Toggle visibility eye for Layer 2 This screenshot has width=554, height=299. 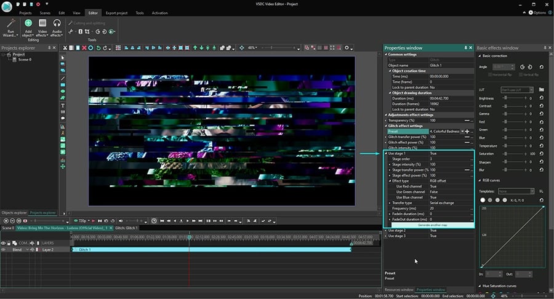coord(4,250)
